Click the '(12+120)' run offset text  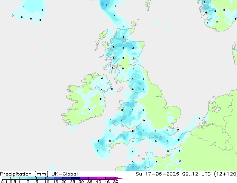(x=225, y=174)
